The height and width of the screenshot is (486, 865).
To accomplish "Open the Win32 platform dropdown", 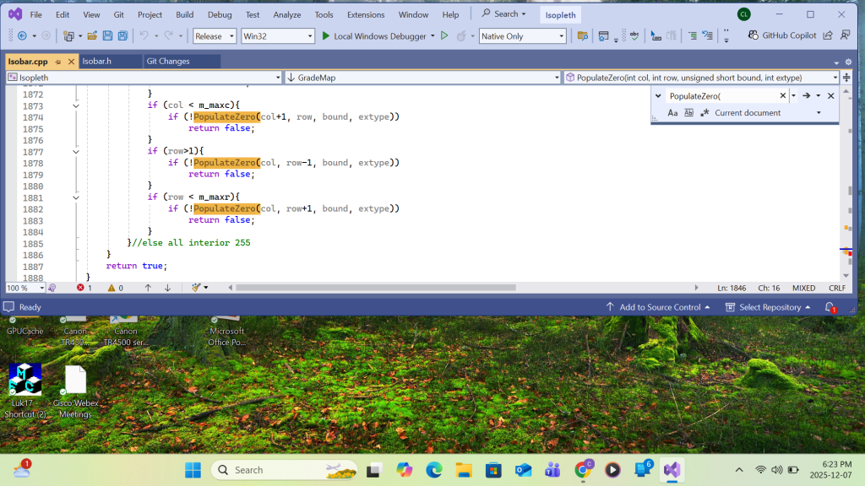I will point(277,36).
